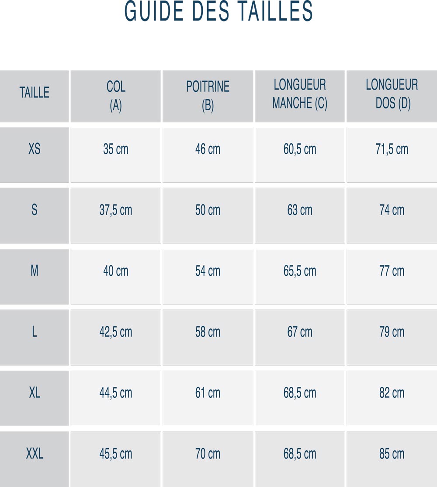
Task: Select the 79 cm back length cell
Action: click(392, 332)
